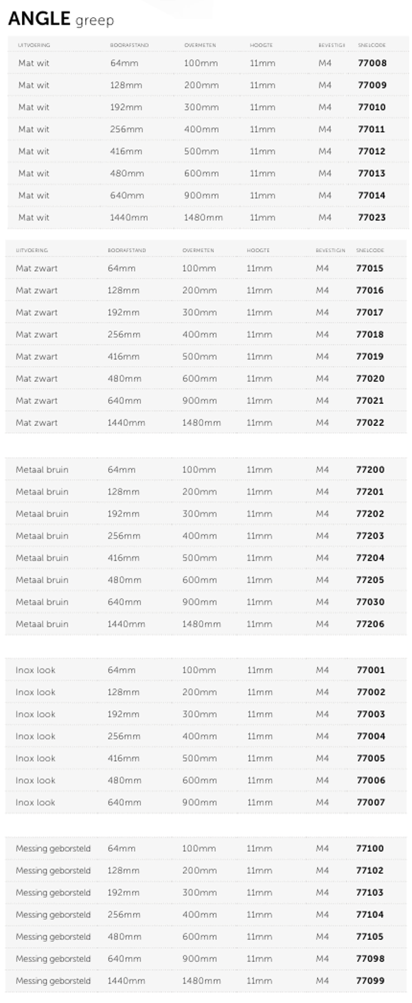The height and width of the screenshot is (1003, 412).
Task: Click the Mat zwart product code 77022
Action: coord(370,423)
